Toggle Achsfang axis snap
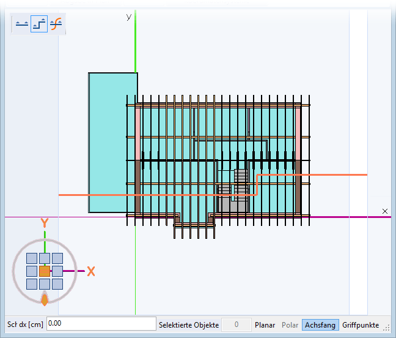The height and width of the screenshot is (338, 396). click(320, 325)
